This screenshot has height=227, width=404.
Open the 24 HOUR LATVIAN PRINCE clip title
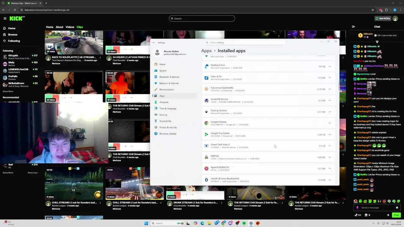[131, 57]
